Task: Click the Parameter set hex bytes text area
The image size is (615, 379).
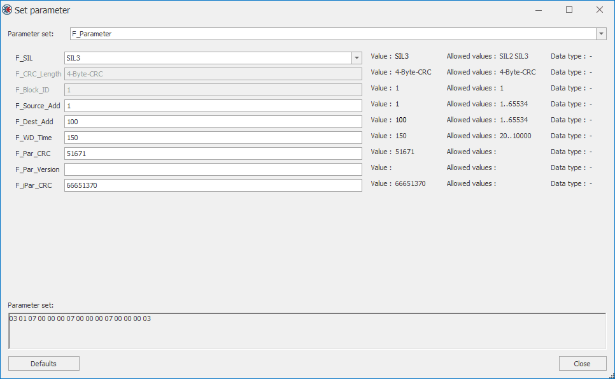Action: tap(307, 331)
